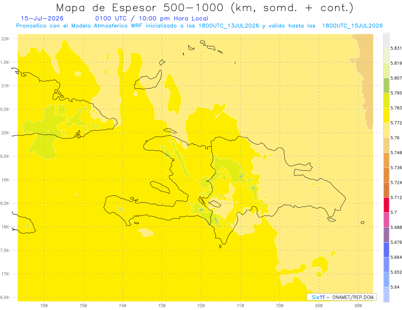Image resolution: width=402 pixels, height=310 pixels.
Task: Click the legend value '5.783'
Action: pos(396,108)
